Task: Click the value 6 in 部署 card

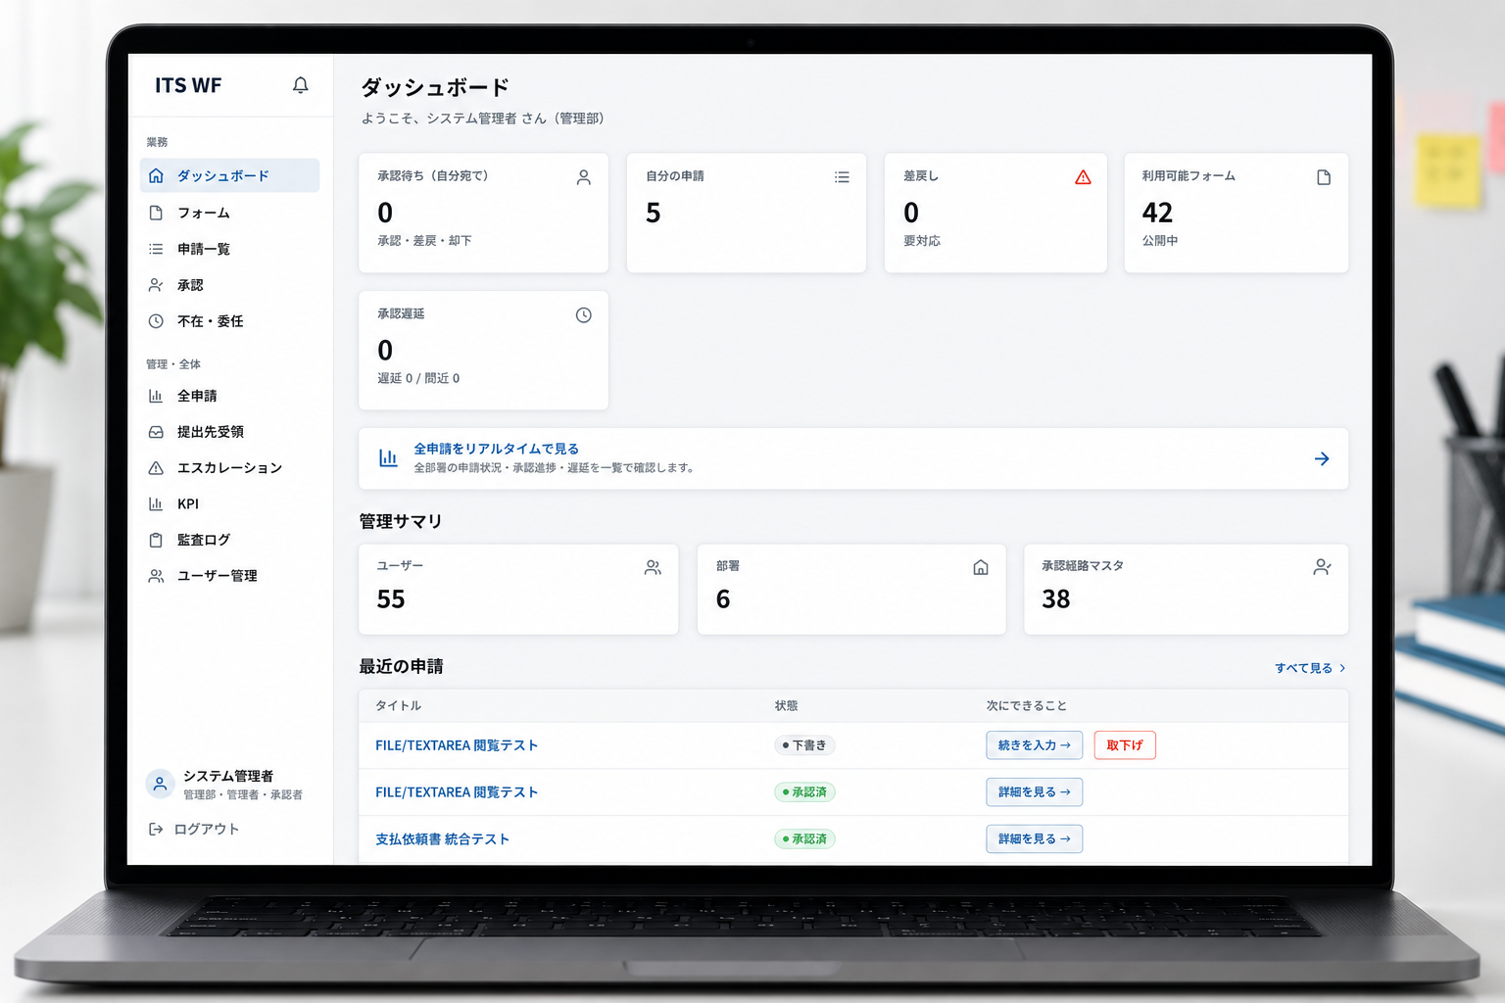Action: (x=723, y=599)
